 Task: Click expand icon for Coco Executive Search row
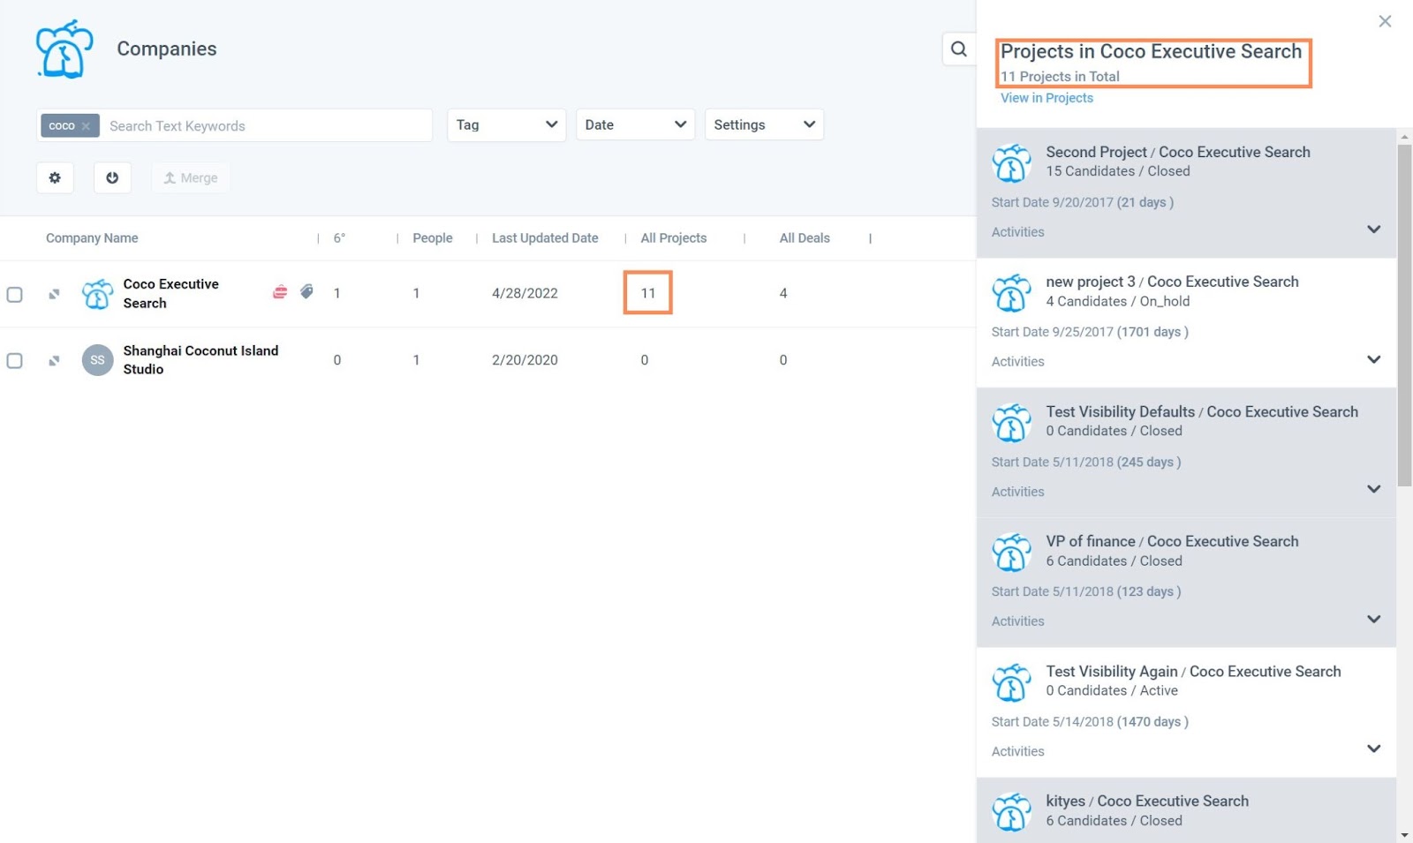54,294
